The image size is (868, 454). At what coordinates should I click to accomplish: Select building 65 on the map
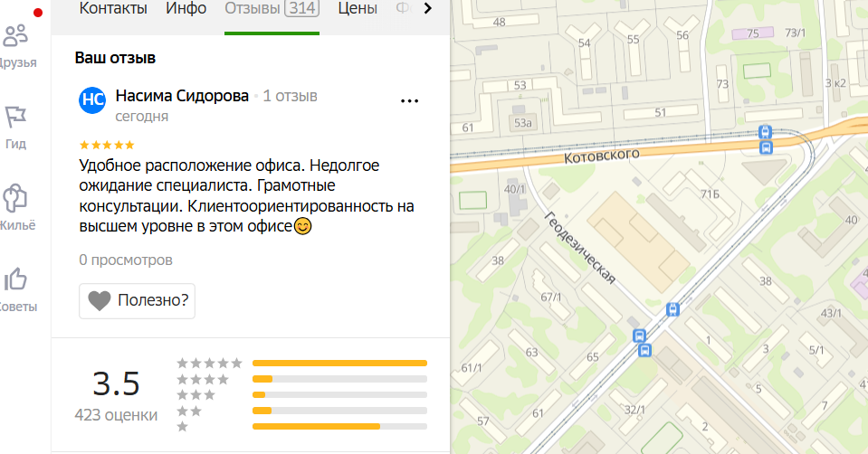[592, 357]
